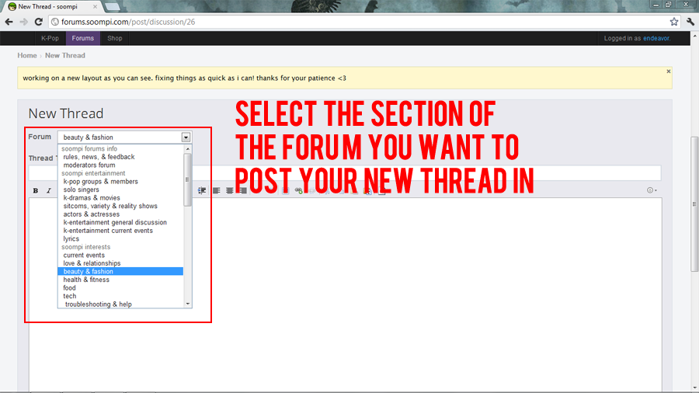Open the emoticon picker in the editor toolbar
The image size is (699, 393).
[652, 190]
